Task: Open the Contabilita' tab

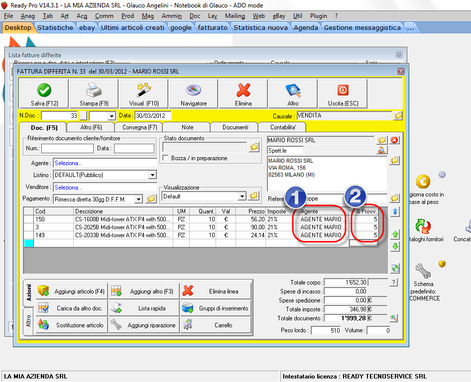Action: click(283, 127)
